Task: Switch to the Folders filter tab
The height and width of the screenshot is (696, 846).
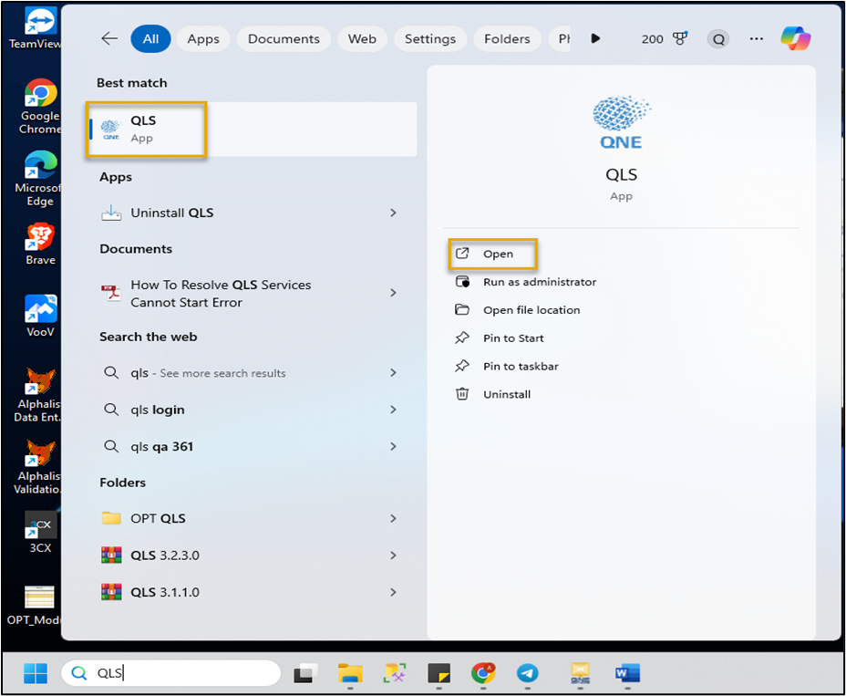Action: [507, 39]
